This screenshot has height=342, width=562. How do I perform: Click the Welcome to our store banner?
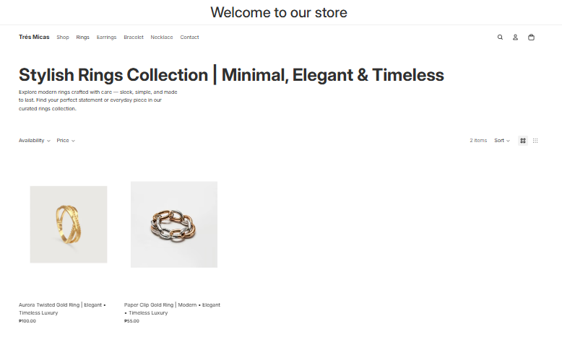[x=279, y=12]
